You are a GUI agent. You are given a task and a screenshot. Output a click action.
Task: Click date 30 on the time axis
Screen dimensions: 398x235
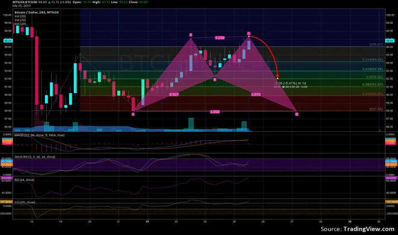pos(379,221)
